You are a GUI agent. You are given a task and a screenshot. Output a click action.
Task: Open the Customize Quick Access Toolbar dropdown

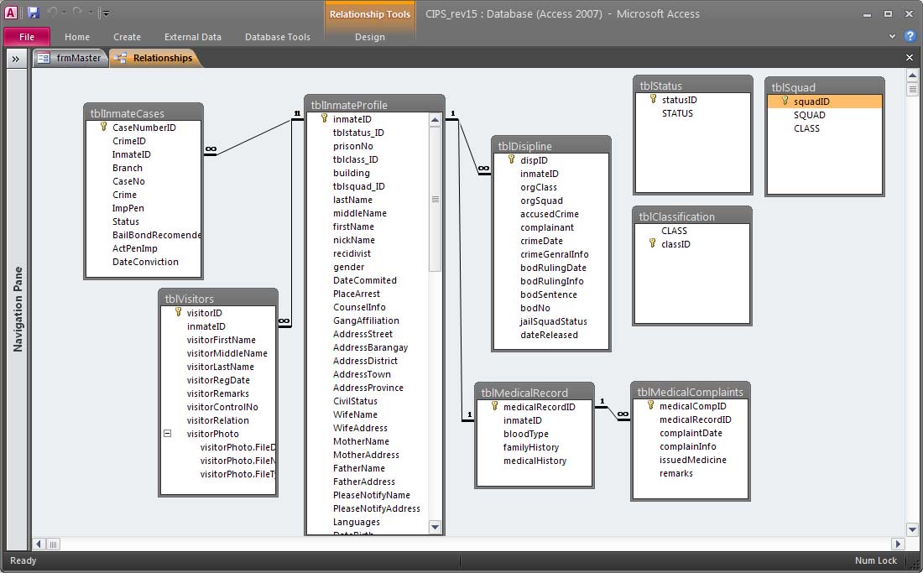coord(105,13)
